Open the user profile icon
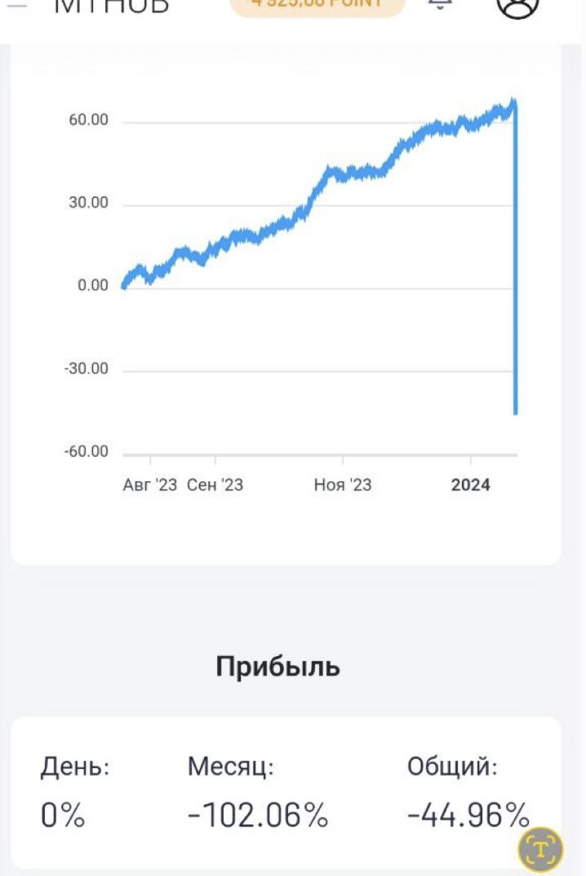586x876 pixels. [517, 5]
